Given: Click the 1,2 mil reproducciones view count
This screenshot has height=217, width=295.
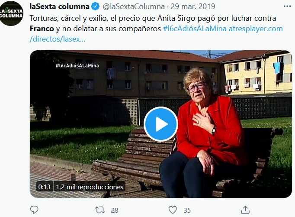Looking at the screenshot, I should (x=90, y=187).
